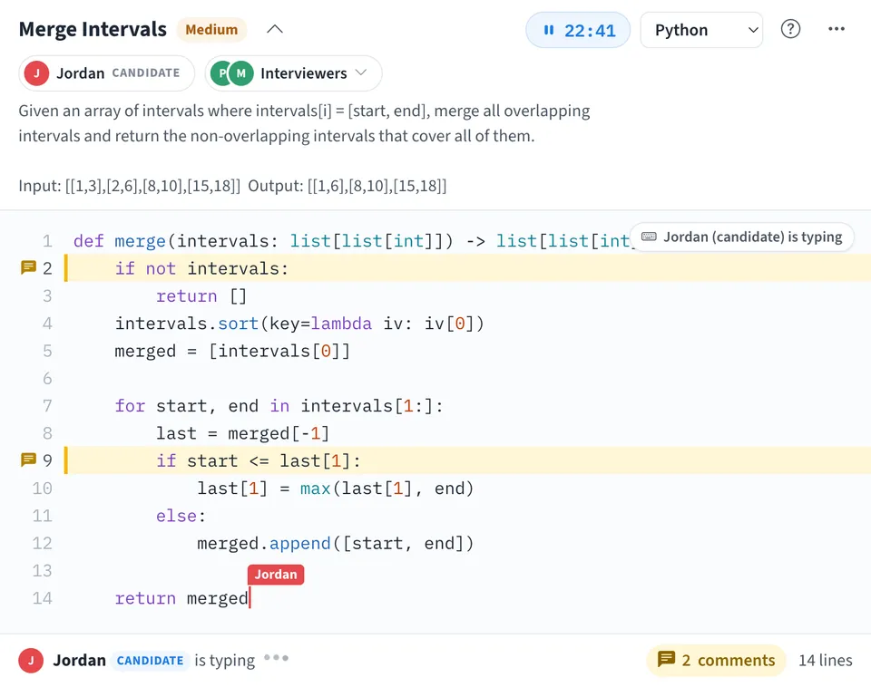Screen dimensions: 871x687
Task: Click the Jordan cursor label in the editor
Action: point(276,575)
